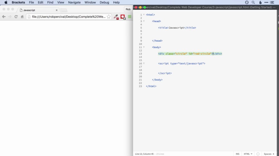Viewport: 279px width, 156px height.
Task: Click the linting status circle icon
Action: point(258,154)
